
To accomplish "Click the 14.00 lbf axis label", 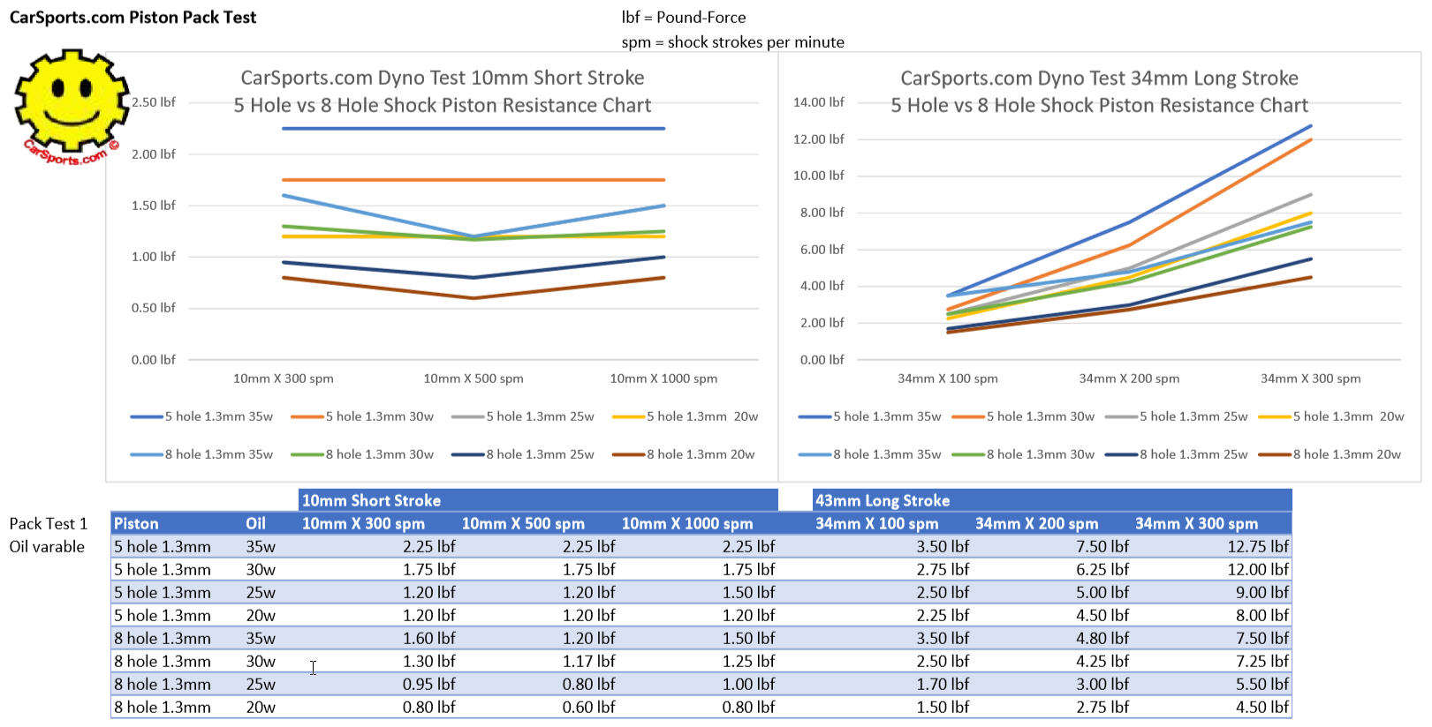I will 818,102.
